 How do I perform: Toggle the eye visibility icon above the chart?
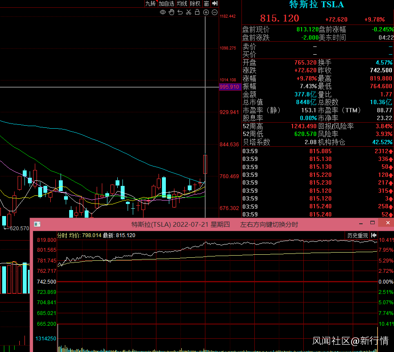click(163, 12)
